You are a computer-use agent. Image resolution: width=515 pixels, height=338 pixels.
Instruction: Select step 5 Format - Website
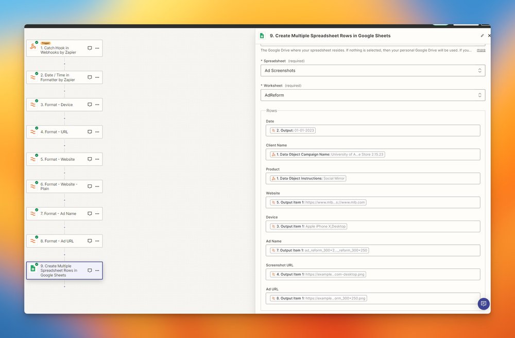tap(64, 159)
